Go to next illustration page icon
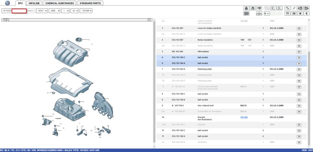 pos(307,8)
